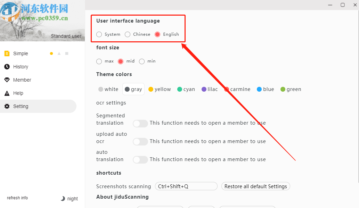The image size is (359, 208).
Task: Click the Member diamond icon
Action: coord(7,80)
